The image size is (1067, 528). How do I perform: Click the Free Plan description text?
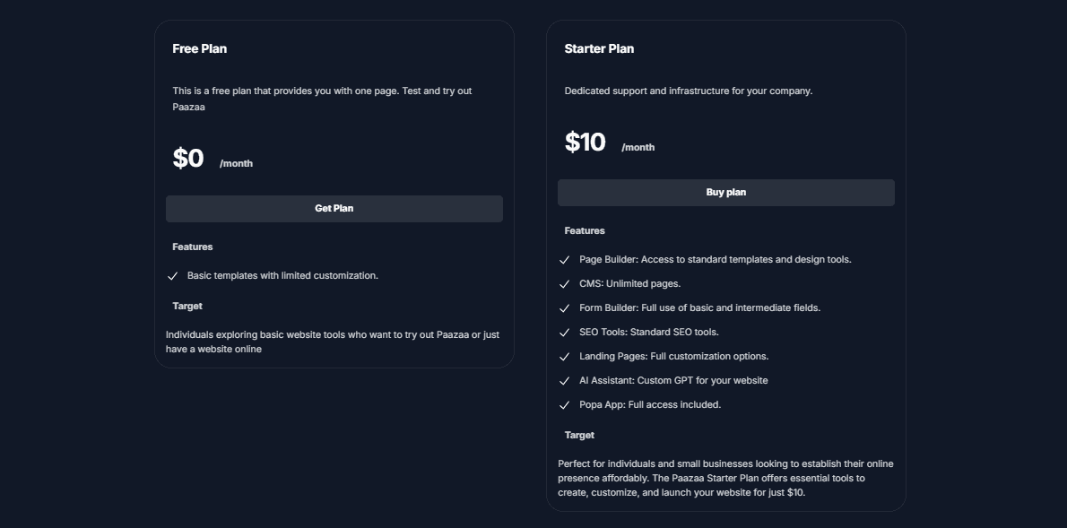pos(322,99)
